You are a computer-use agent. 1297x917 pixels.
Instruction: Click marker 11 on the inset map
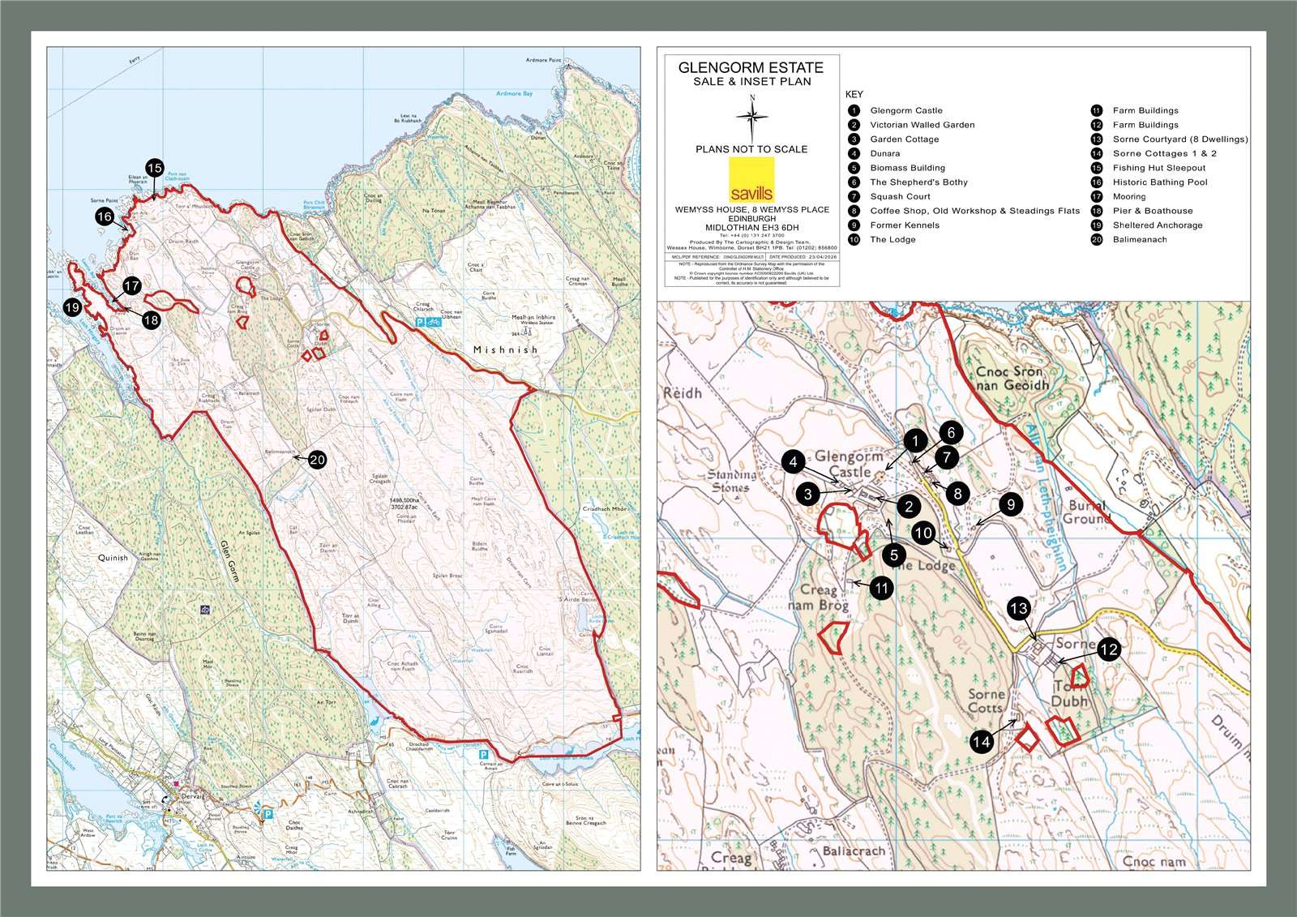tap(882, 589)
